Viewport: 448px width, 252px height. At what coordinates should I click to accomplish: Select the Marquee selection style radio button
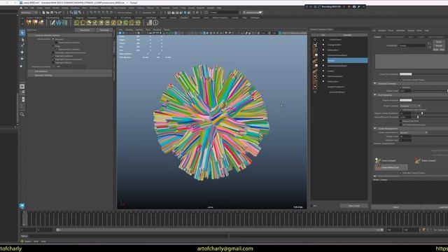pos(53,39)
